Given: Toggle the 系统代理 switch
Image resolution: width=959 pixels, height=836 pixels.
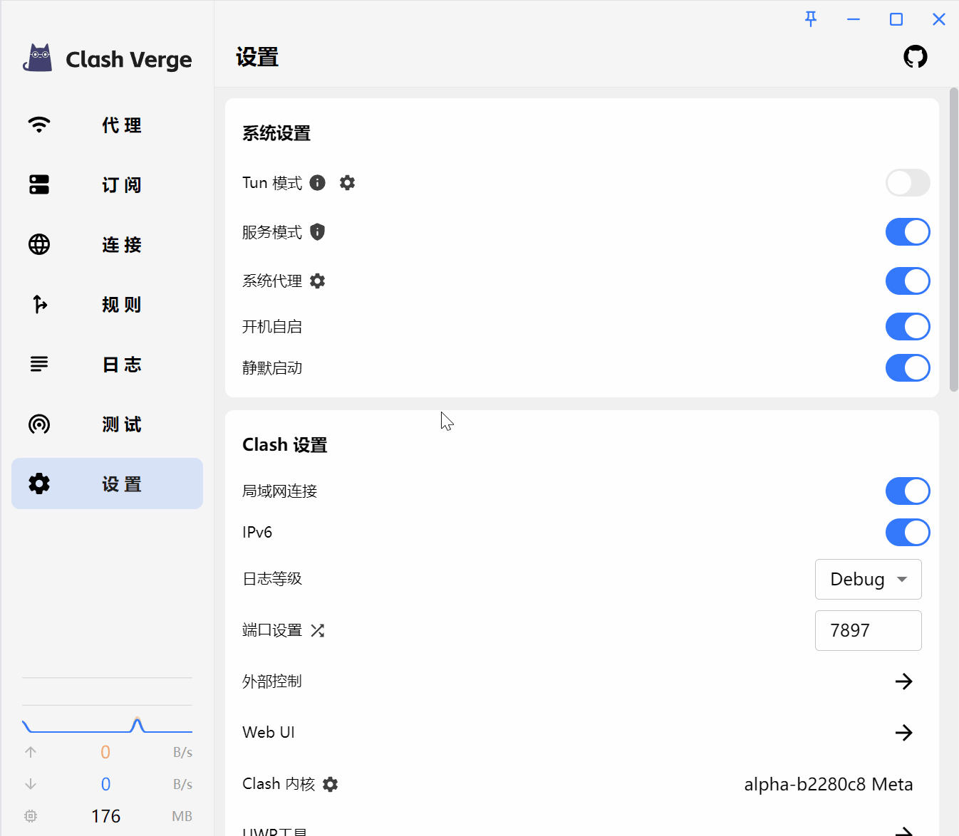Looking at the screenshot, I should (x=908, y=281).
